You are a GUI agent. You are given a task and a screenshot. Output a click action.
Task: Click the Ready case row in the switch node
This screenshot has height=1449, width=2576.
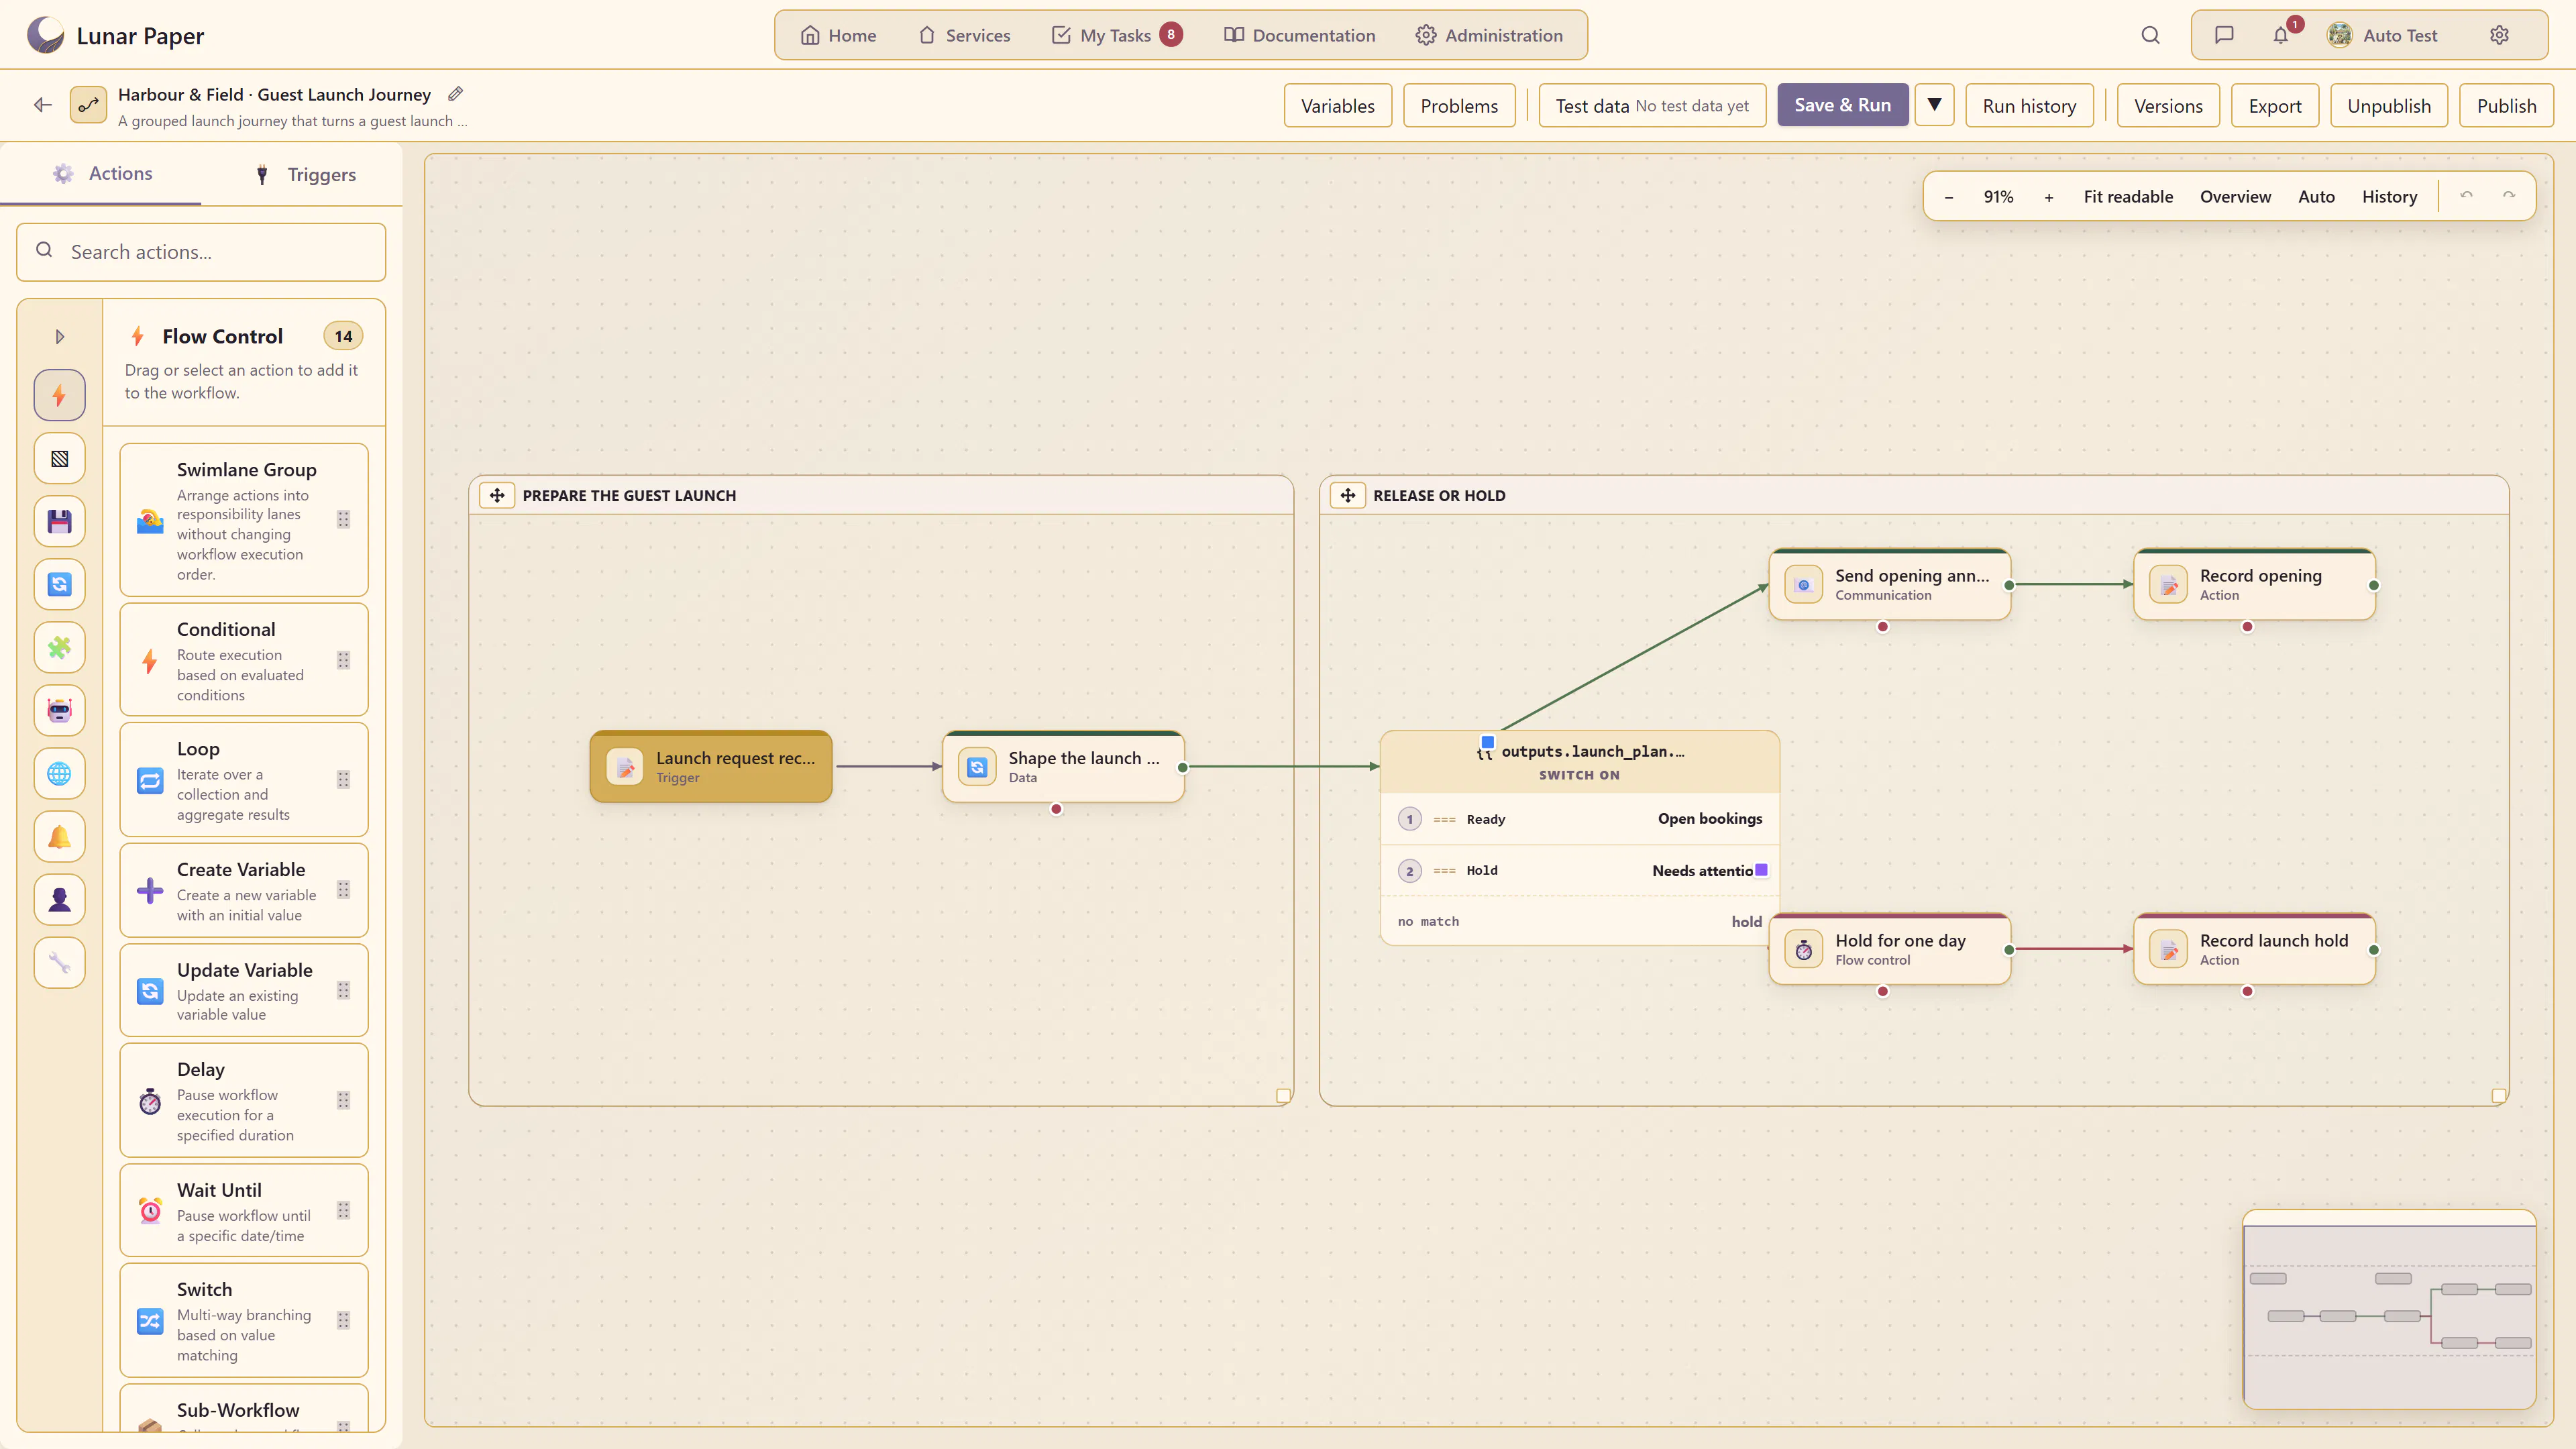click(x=1579, y=819)
